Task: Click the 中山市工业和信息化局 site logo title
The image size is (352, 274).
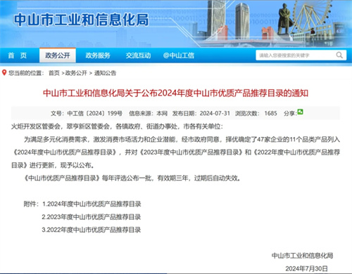Action: point(81,20)
